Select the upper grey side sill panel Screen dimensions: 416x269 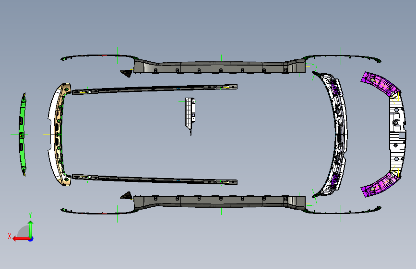tap(220, 67)
